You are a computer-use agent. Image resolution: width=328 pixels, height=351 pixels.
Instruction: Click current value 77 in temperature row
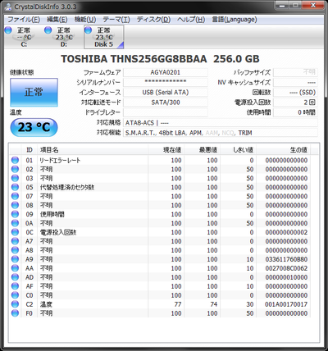point(178,304)
